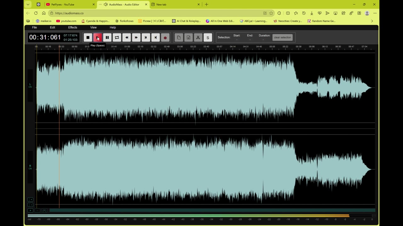
Task: Switch to the New tab browser tab
Action: 176,4
